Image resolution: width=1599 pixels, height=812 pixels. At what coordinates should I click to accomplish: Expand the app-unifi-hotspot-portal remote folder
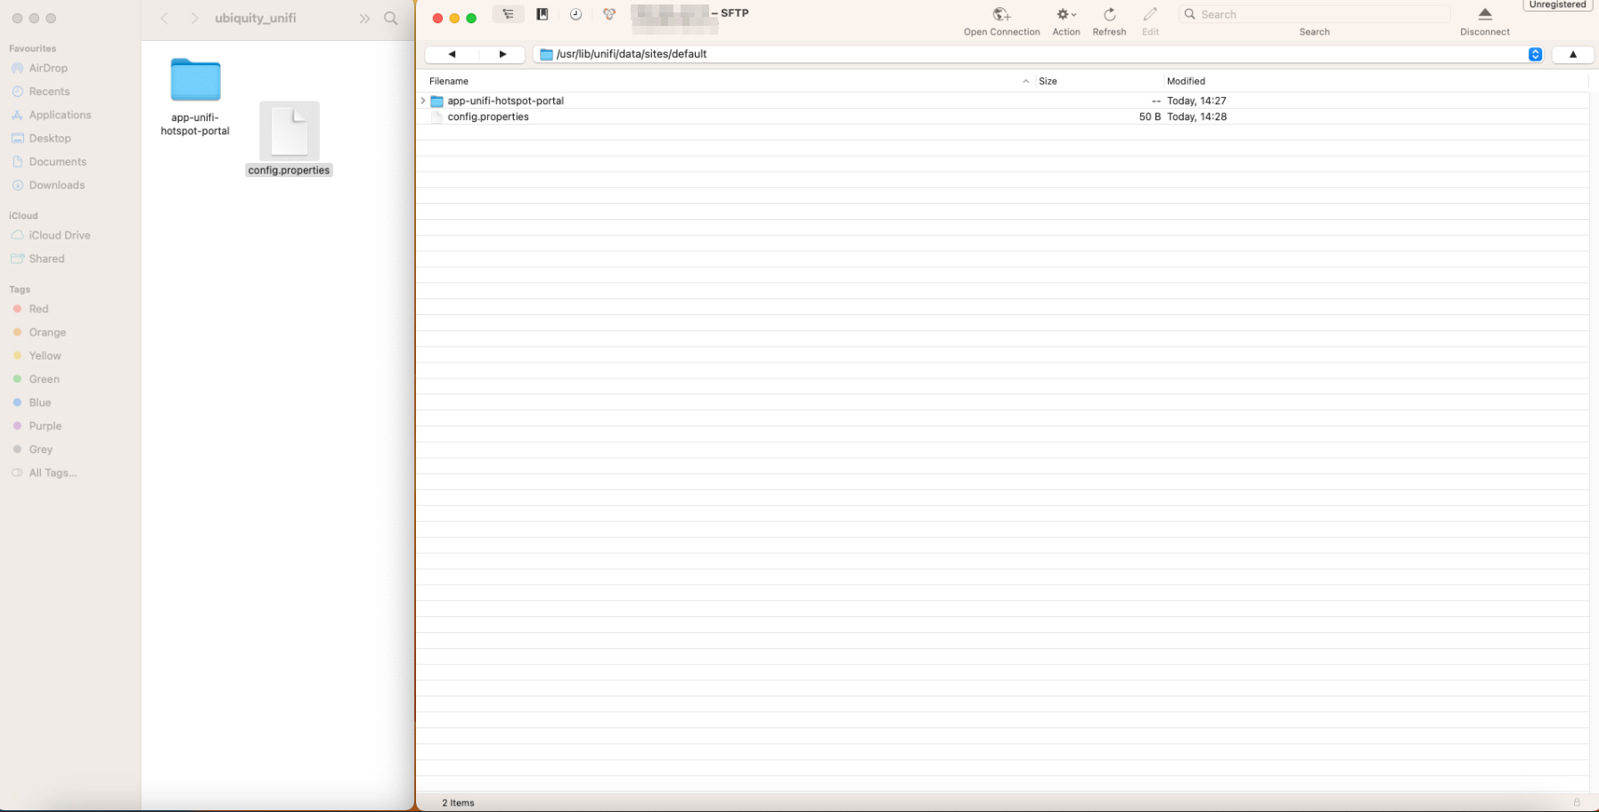(423, 101)
